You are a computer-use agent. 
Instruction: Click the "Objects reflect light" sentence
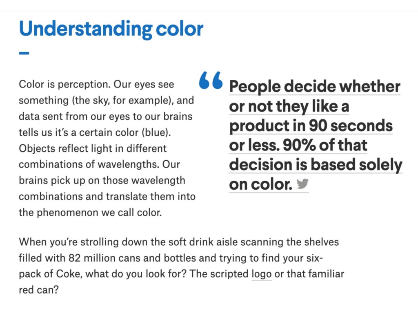coord(63,148)
